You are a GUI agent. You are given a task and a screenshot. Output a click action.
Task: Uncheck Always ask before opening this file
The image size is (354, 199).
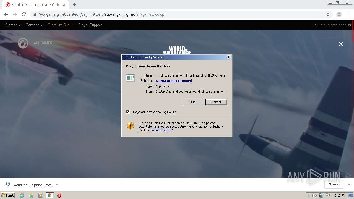(128, 112)
